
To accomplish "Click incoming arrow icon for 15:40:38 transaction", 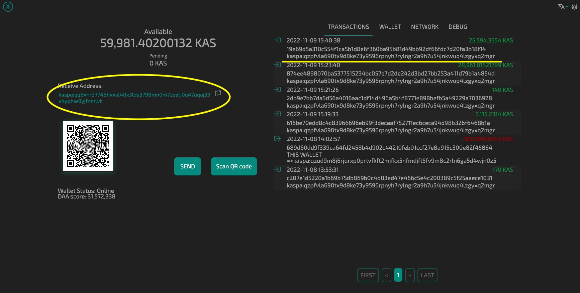I will [x=277, y=40].
